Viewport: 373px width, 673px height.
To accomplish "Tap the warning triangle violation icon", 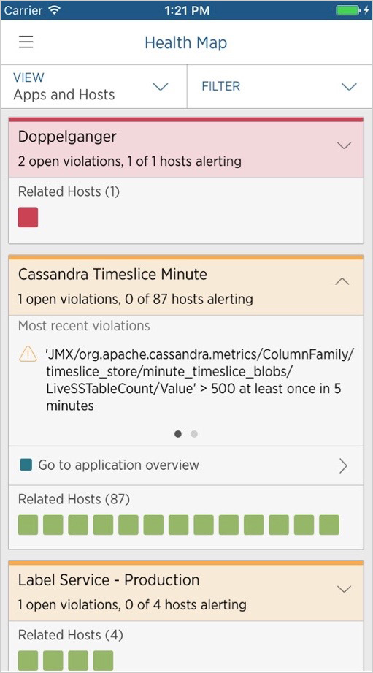I will 28,354.
